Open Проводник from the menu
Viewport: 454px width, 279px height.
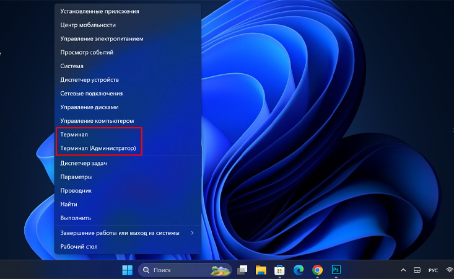tap(128, 190)
